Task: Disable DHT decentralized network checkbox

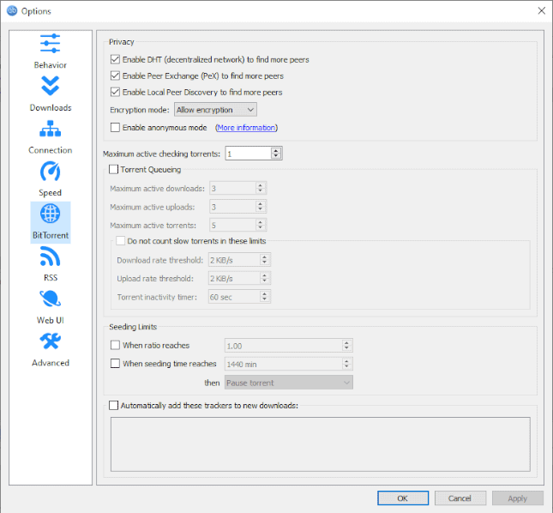Action: coord(115,59)
